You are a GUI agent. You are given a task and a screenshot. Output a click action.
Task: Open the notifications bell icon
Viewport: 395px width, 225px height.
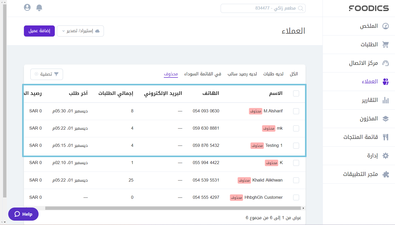click(39, 8)
